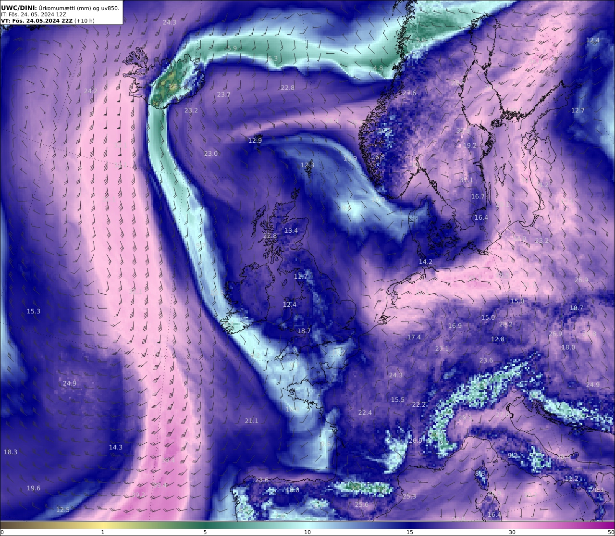The height and width of the screenshot is (536, 615).
Task: Click the colorbar tick label 50
Action: click(611, 532)
